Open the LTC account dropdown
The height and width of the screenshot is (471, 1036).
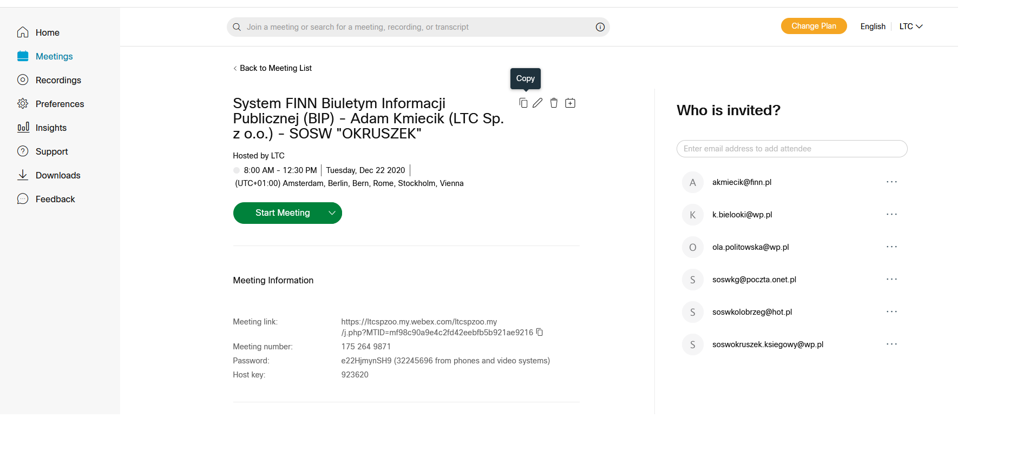[x=911, y=26]
